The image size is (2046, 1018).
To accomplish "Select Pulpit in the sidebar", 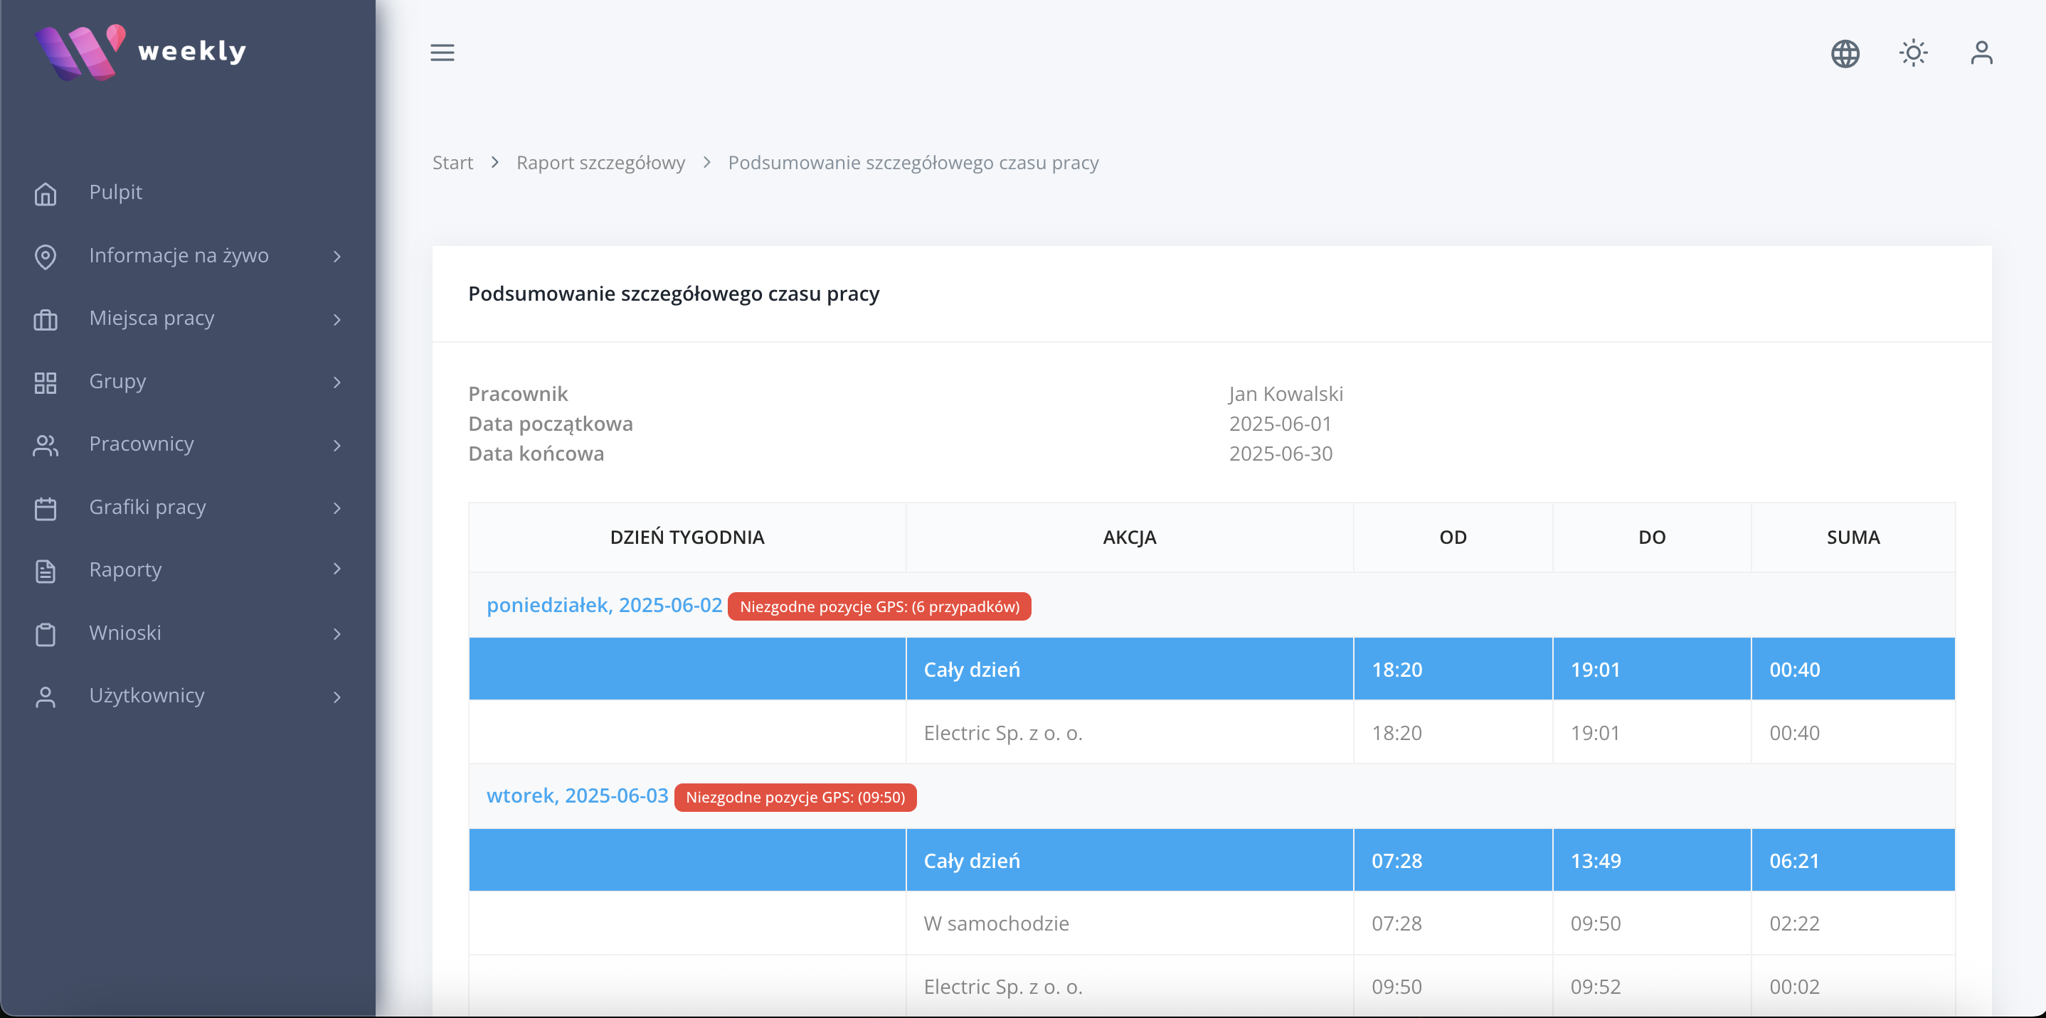I will tap(116, 192).
